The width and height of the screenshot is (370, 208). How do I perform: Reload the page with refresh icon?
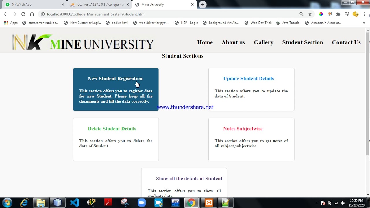point(23,14)
